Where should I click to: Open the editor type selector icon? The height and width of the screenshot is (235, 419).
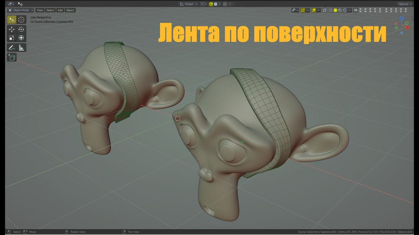point(11,4)
